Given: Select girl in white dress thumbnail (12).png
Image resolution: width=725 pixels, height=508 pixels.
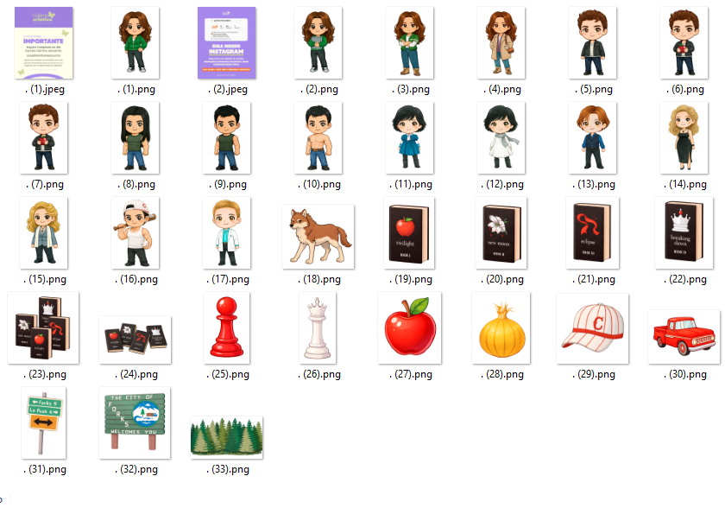Looking at the screenshot, I should click(501, 138).
